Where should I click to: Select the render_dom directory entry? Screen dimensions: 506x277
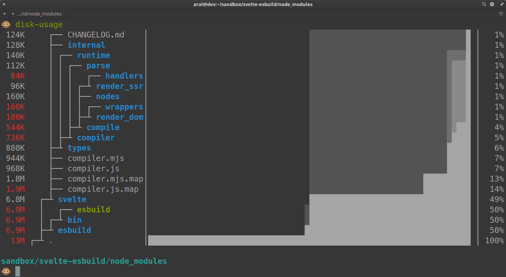120,117
